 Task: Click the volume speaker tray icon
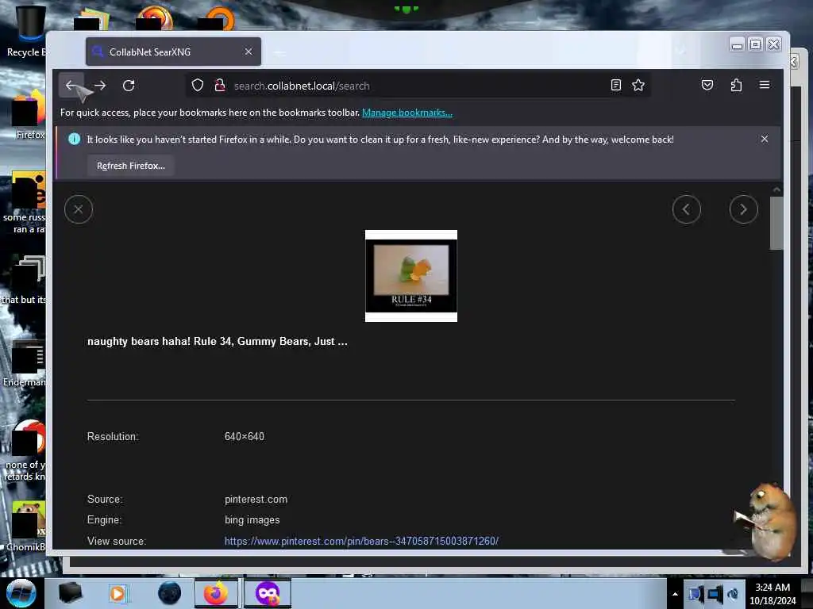click(x=733, y=593)
